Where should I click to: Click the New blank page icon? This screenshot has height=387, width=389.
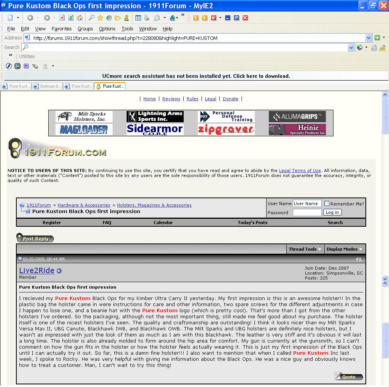click(10, 18)
